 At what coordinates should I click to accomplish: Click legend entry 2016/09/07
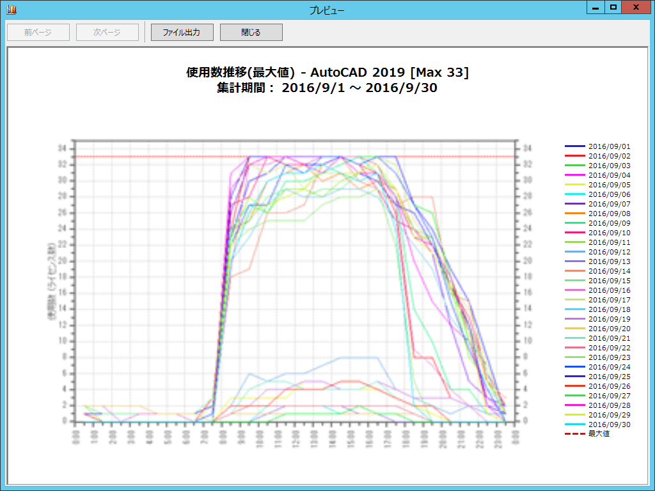[598, 204]
